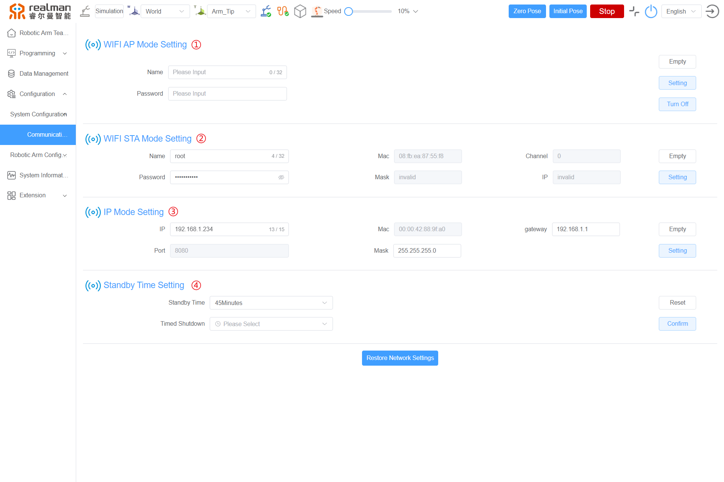This screenshot has height=482, width=724.
Task: Click the power button icon in the header
Action: (651, 11)
